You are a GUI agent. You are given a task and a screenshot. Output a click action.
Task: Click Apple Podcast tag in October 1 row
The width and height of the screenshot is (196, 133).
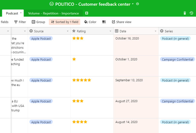coord(41,59)
